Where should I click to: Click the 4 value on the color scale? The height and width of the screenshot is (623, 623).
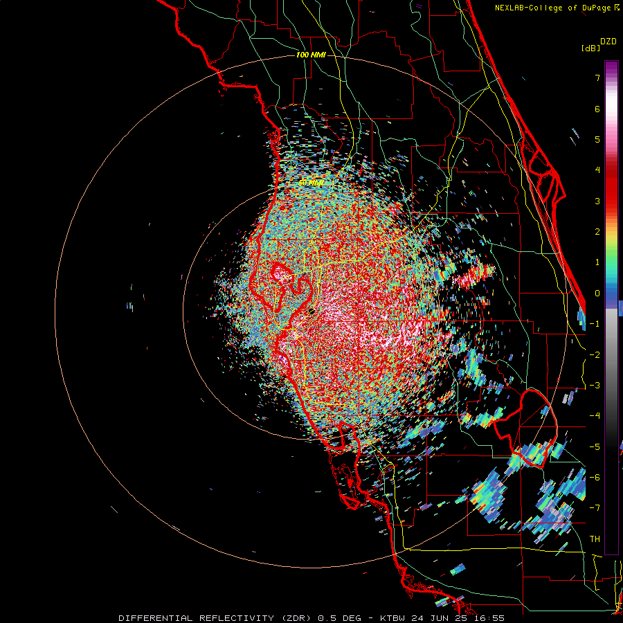pyautogui.click(x=597, y=170)
